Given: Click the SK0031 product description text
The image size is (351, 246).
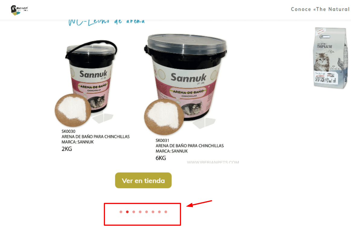Looking at the screenshot, I should (190, 149).
